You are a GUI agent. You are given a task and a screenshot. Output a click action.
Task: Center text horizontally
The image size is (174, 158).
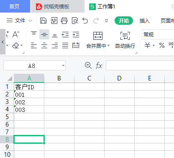click(44, 45)
